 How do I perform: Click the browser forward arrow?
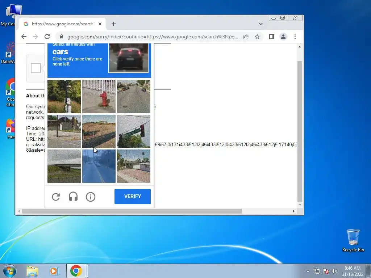pyautogui.click(x=35, y=37)
